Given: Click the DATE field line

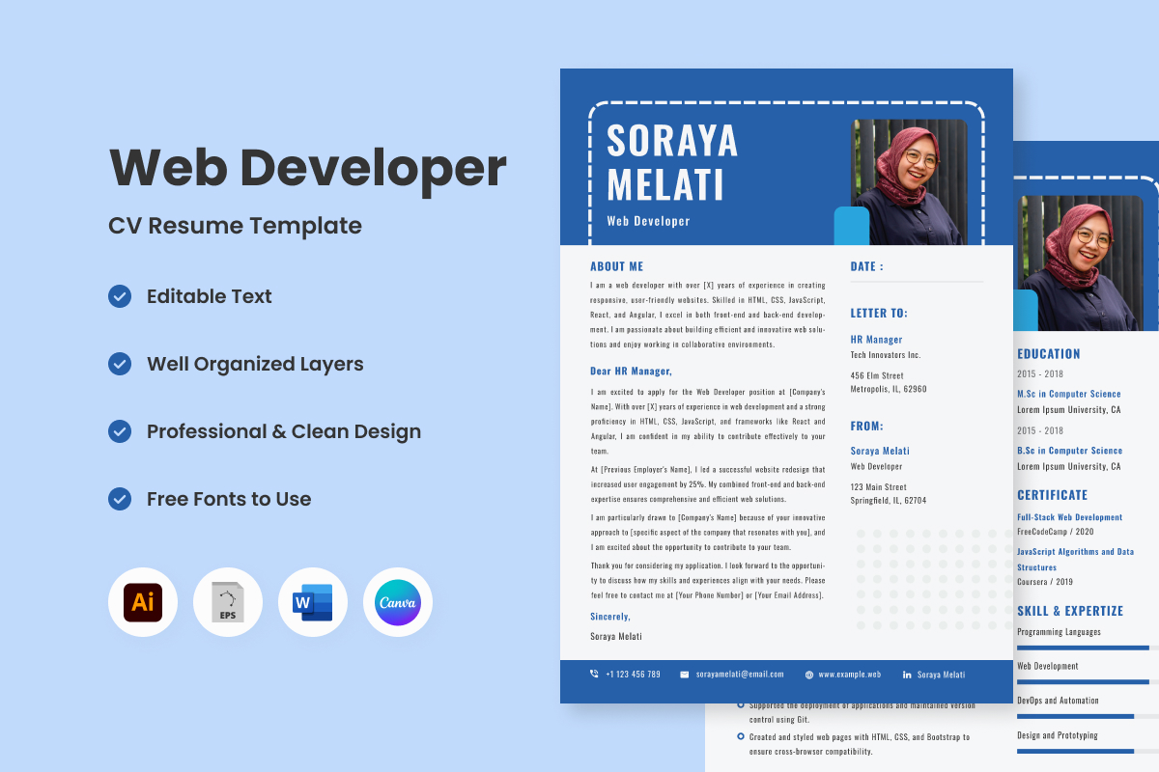Looking at the screenshot, I should tap(917, 282).
